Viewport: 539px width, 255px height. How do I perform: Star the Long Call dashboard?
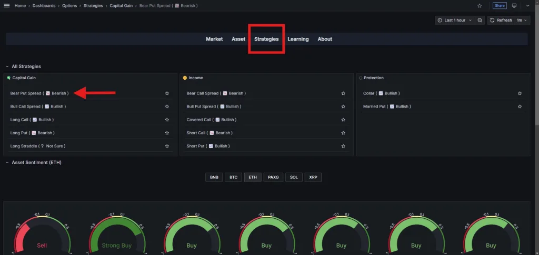click(167, 120)
